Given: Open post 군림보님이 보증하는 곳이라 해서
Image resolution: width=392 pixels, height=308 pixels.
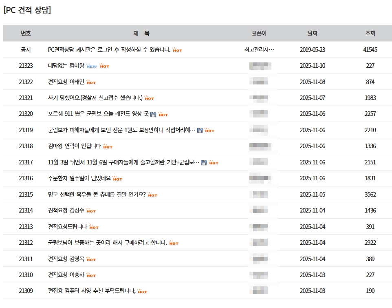Looking at the screenshot, I should pyautogui.click(x=107, y=243).
